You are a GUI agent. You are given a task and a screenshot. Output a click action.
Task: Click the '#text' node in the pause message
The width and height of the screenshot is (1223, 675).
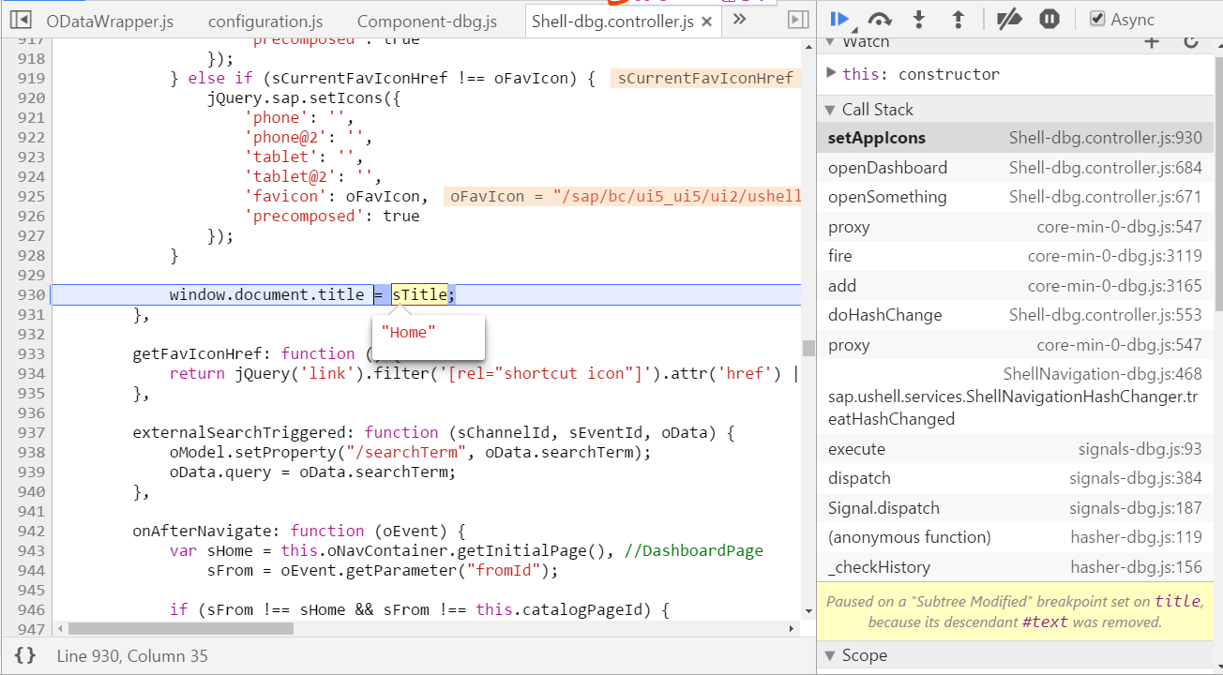pyautogui.click(x=1047, y=622)
